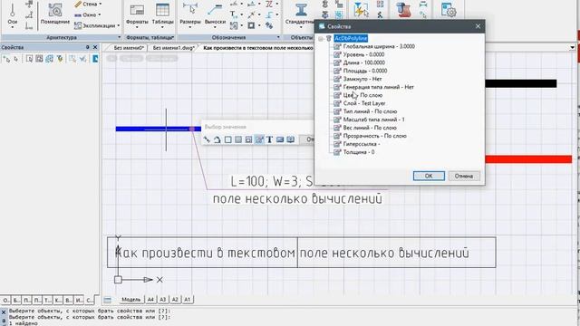This screenshot has width=580, height=326.
Task: Switch to the A2 layout tab
Action: point(175,300)
